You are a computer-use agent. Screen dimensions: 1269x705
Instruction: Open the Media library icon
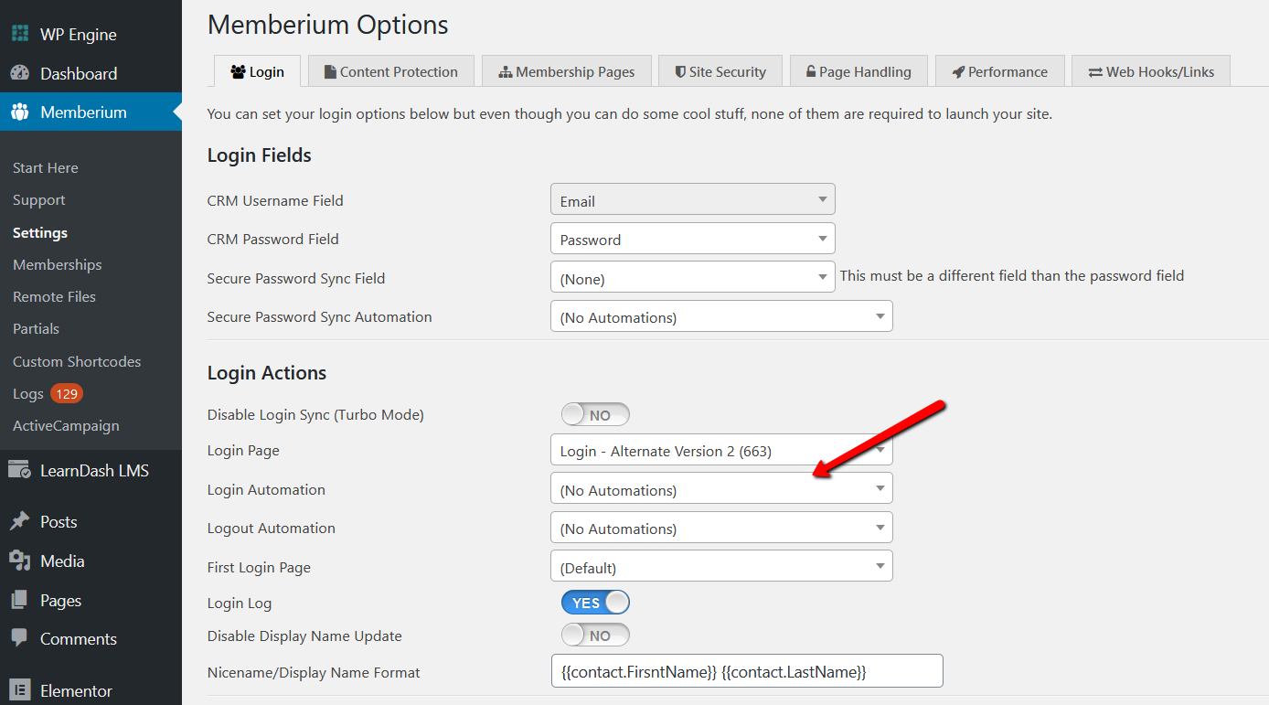[x=19, y=561]
